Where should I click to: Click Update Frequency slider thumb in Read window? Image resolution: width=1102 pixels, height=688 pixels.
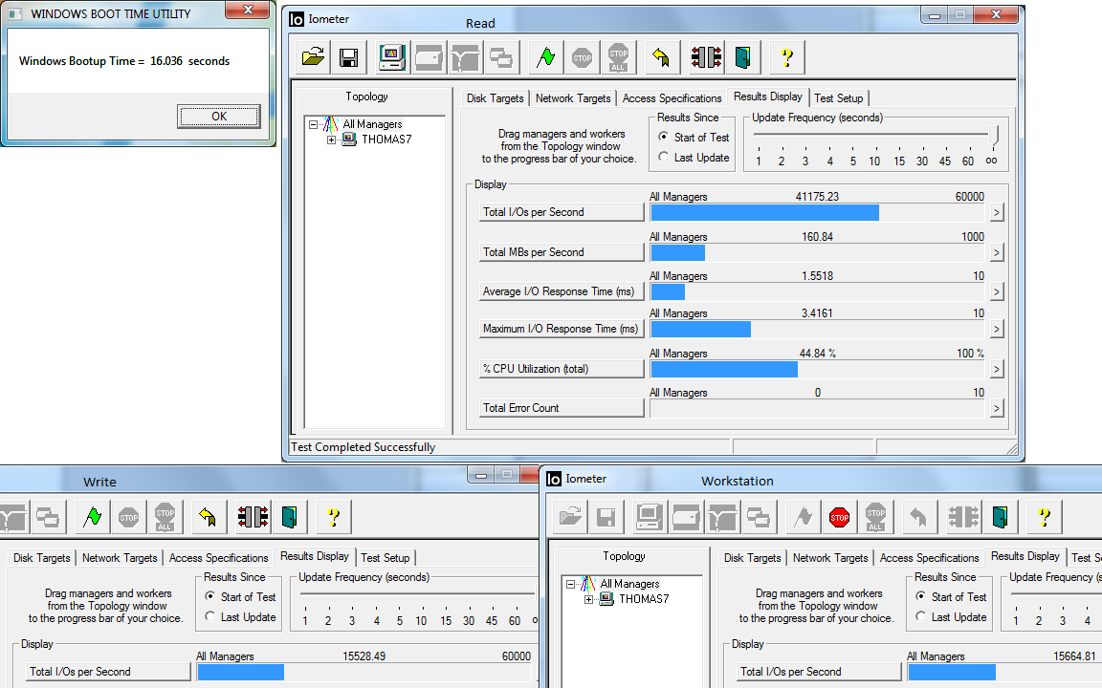(994, 135)
